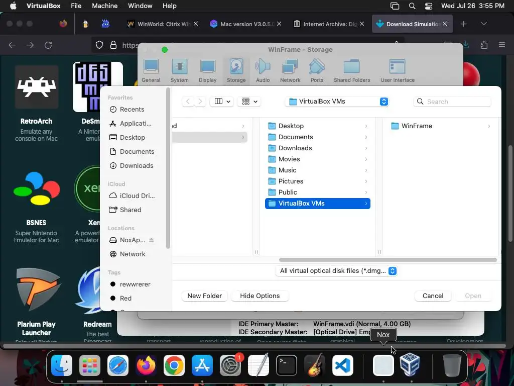Open Shared Folders settings icon

point(352,70)
